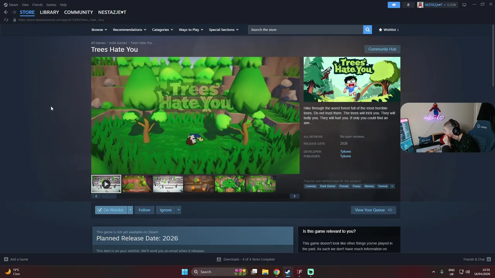Go to All Games breadcrumb
The image size is (495, 278).
coord(98,43)
